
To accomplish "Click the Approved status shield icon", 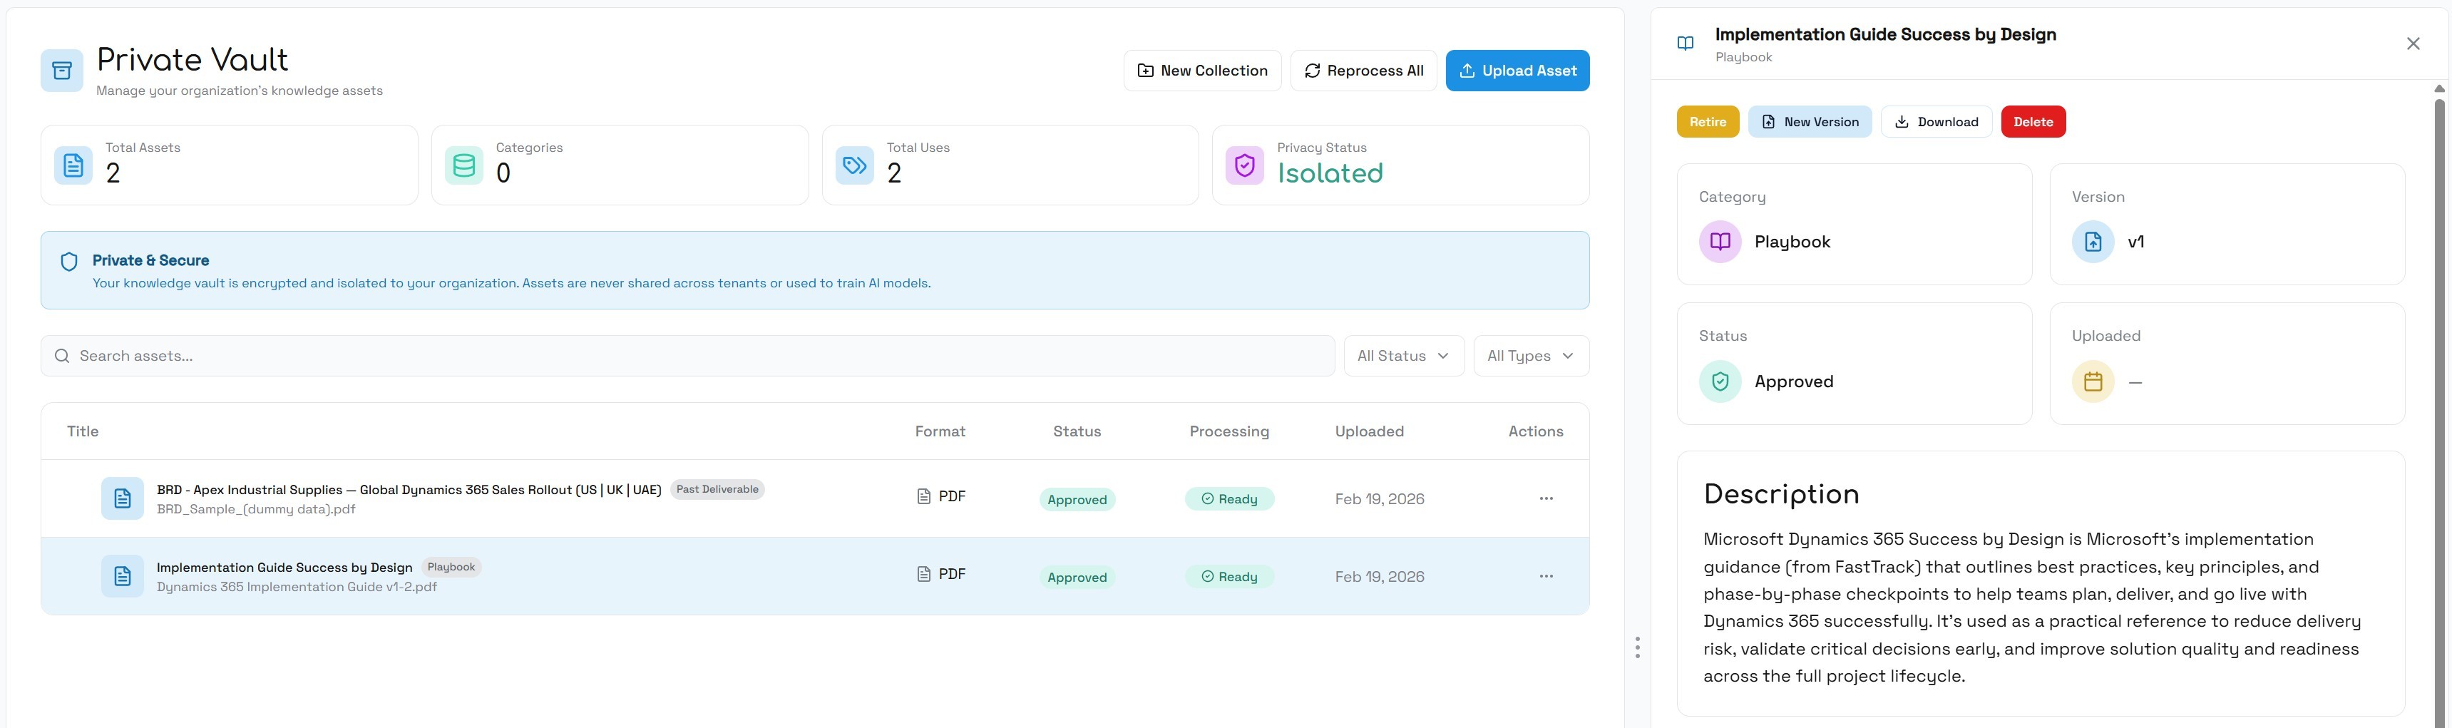I will (1720, 381).
